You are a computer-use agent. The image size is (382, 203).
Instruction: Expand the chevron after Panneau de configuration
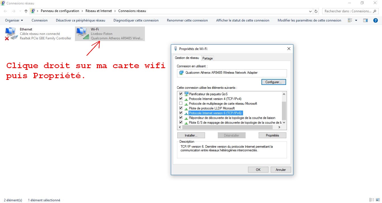[82, 11]
